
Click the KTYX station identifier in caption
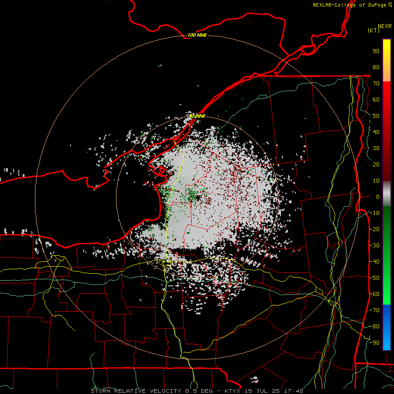tap(232, 391)
